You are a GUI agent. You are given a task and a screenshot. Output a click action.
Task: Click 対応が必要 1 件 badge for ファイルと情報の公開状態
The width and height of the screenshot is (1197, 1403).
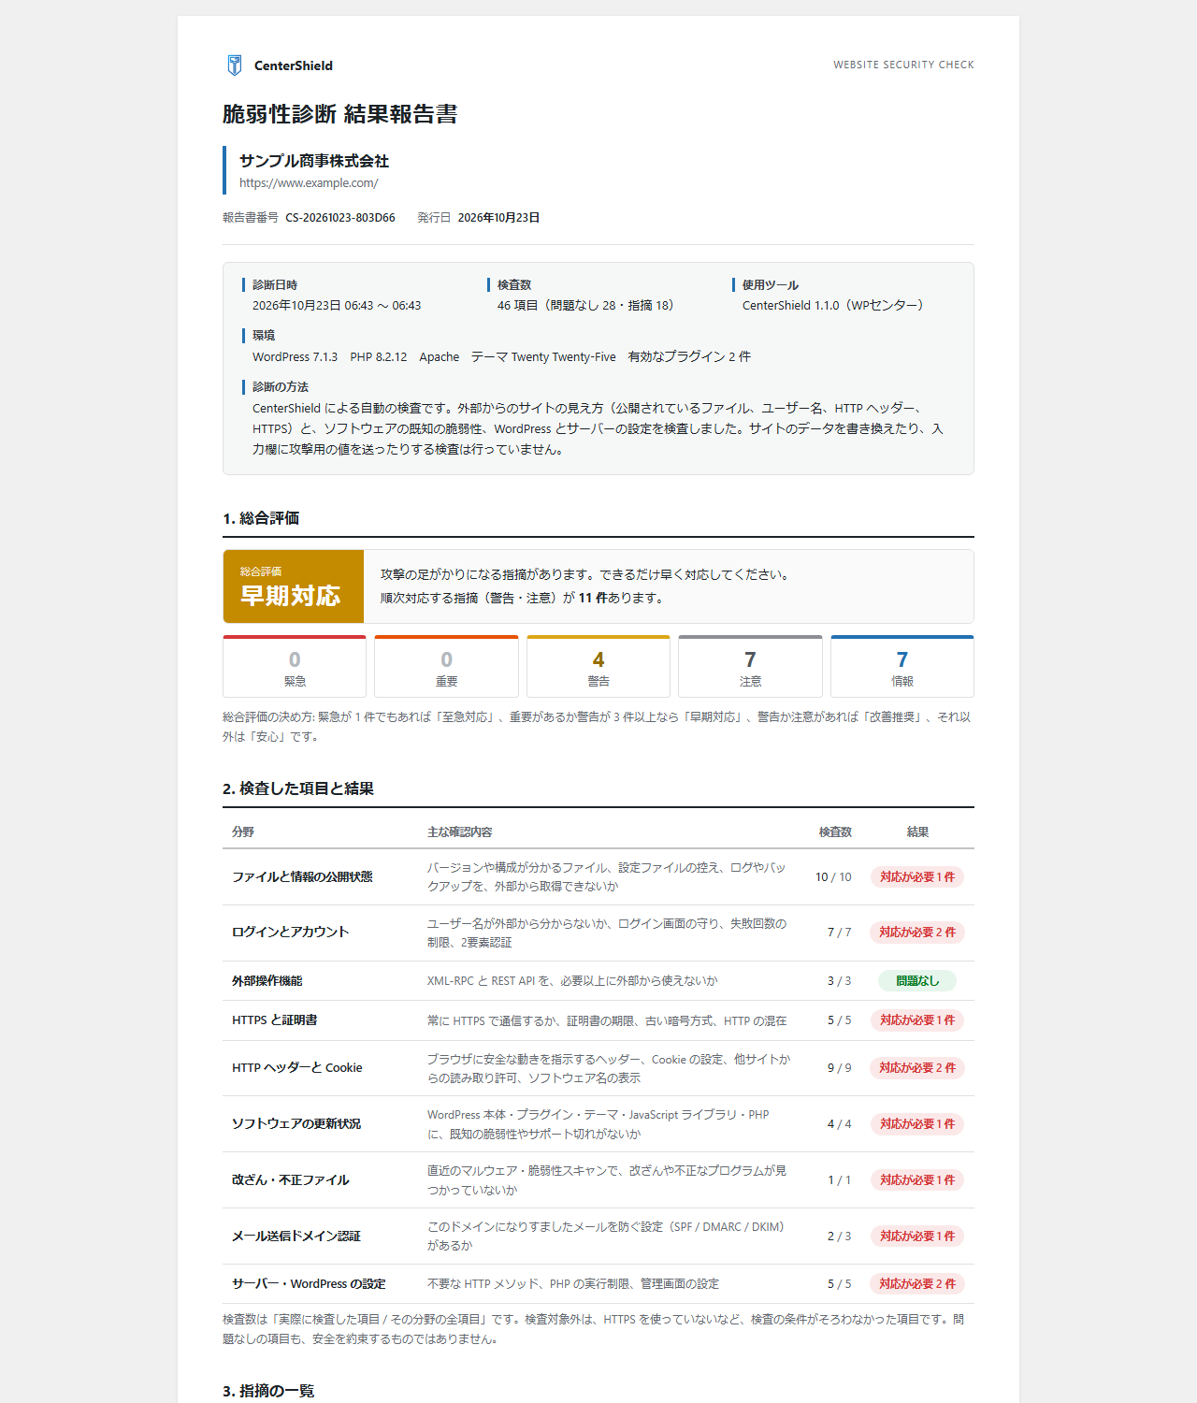(x=917, y=877)
